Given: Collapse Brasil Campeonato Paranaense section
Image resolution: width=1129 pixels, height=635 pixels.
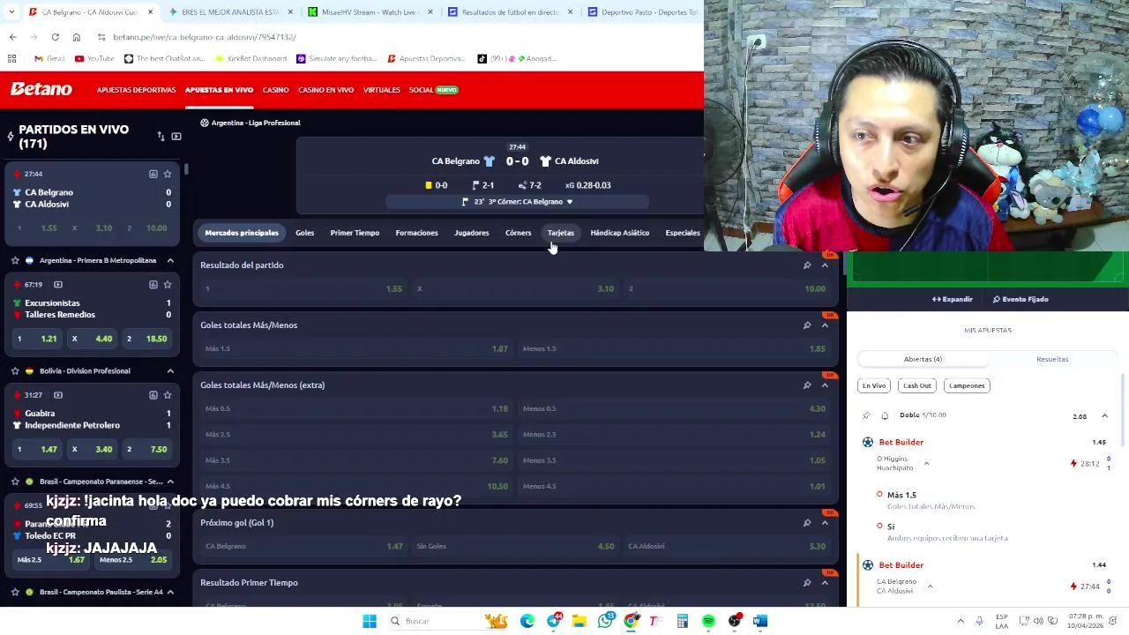Looking at the screenshot, I should 170,482.
